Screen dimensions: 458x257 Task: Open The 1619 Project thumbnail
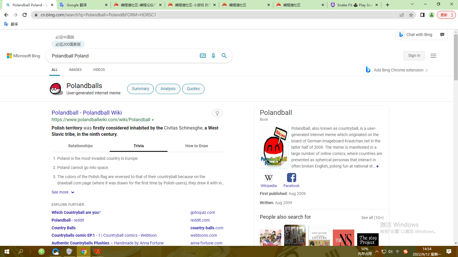click(x=368, y=240)
